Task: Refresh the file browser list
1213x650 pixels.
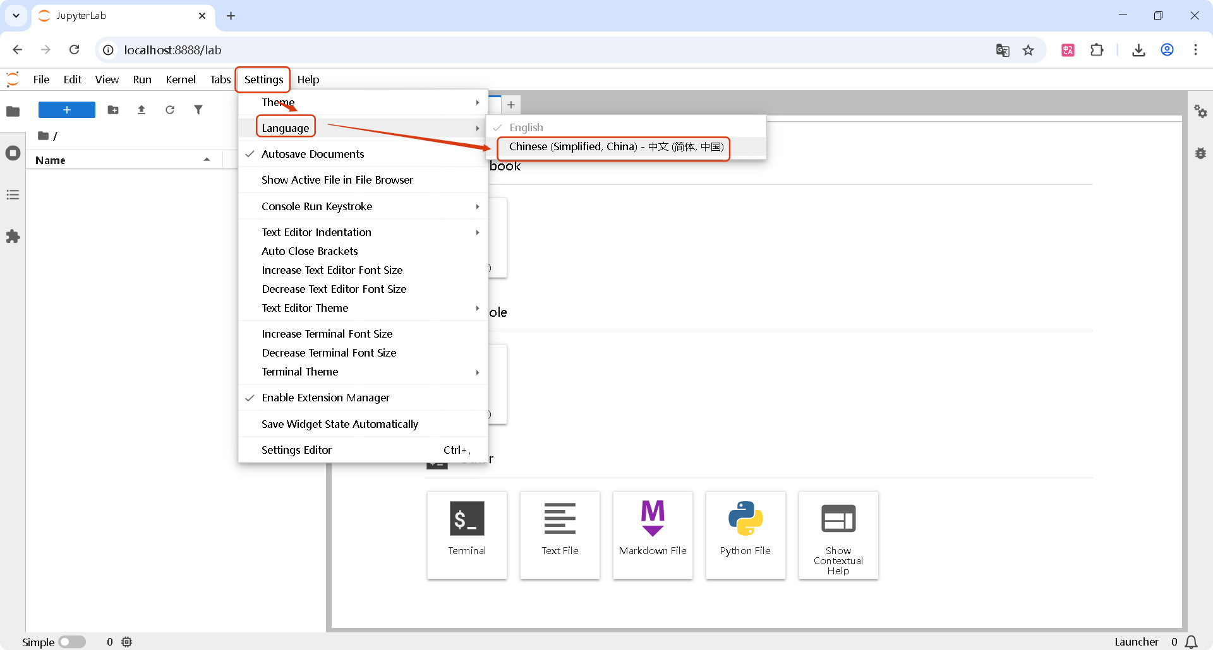Action: pos(170,110)
